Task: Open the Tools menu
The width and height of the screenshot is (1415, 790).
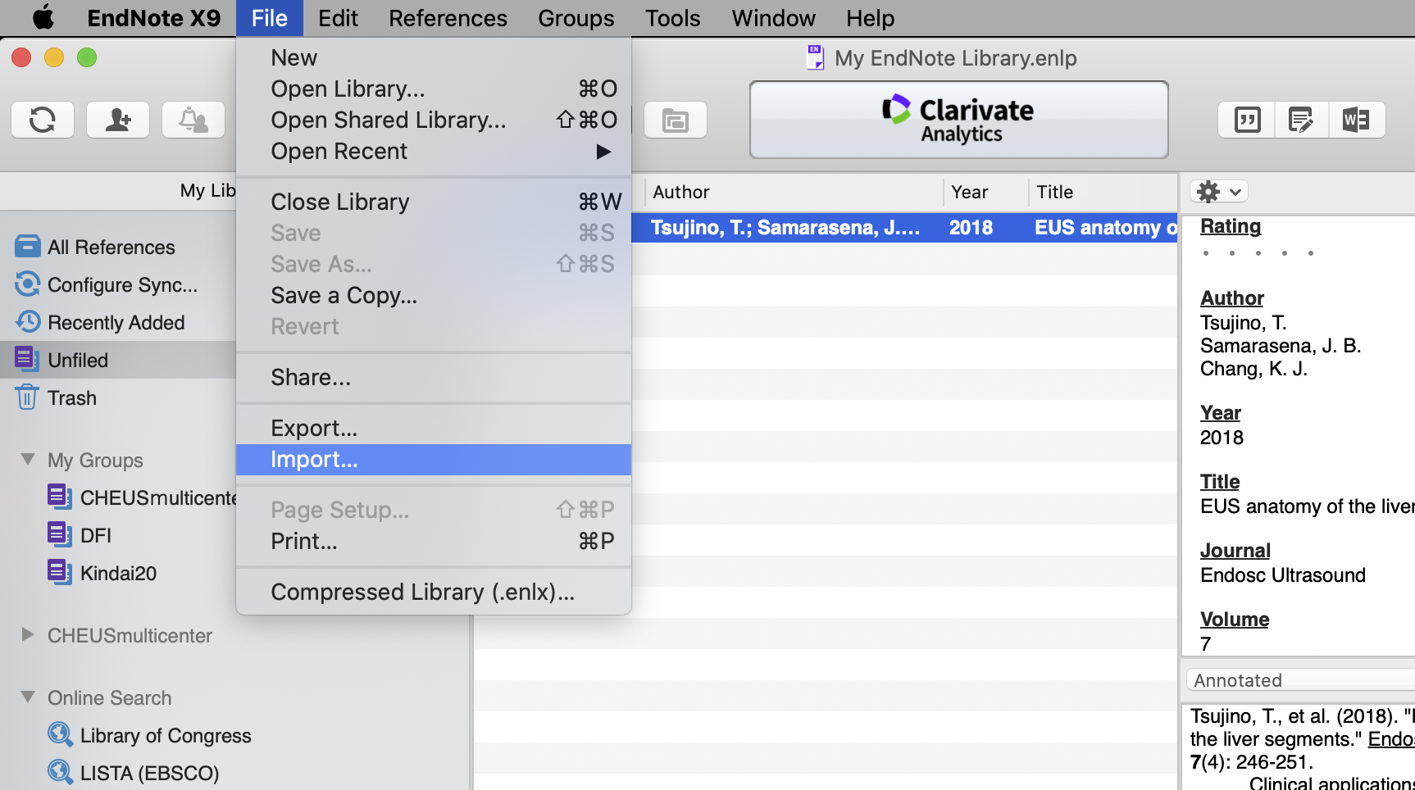Action: (x=672, y=18)
